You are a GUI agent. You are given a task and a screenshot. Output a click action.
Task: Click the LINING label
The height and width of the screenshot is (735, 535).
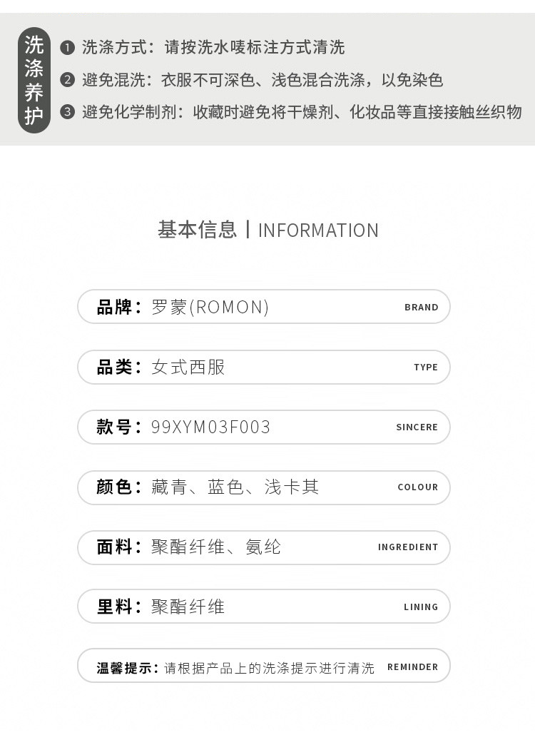tap(421, 607)
